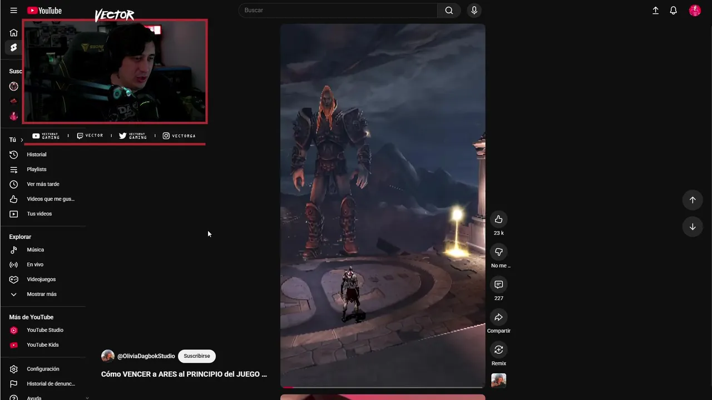Seek on the Short's red progress bar
This screenshot has height=400, width=712.
[x=383, y=387]
